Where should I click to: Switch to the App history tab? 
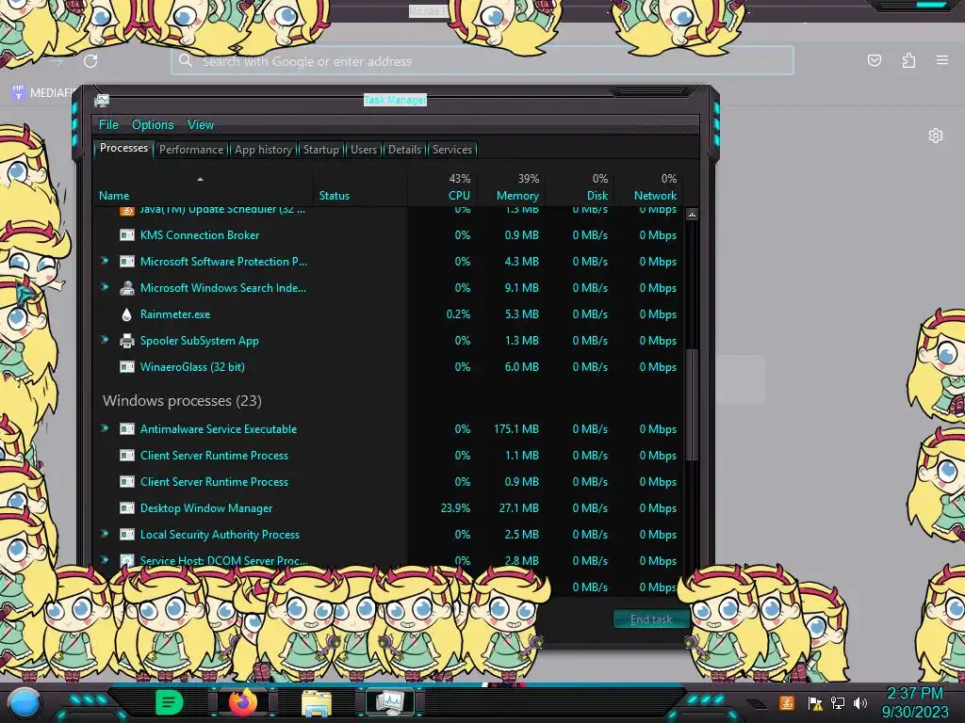[263, 150]
